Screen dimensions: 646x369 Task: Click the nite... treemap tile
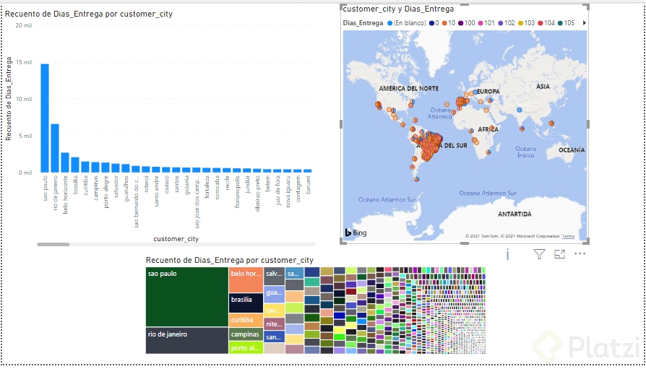[x=274, y=324]
